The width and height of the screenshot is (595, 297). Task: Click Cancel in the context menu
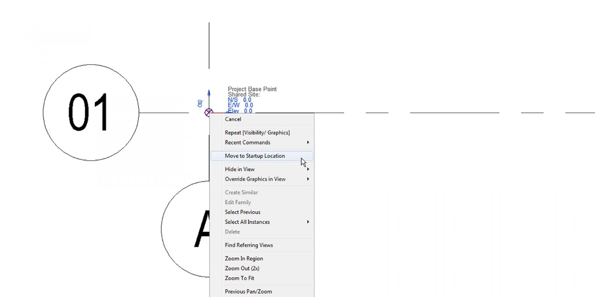(x=233, y=119)
